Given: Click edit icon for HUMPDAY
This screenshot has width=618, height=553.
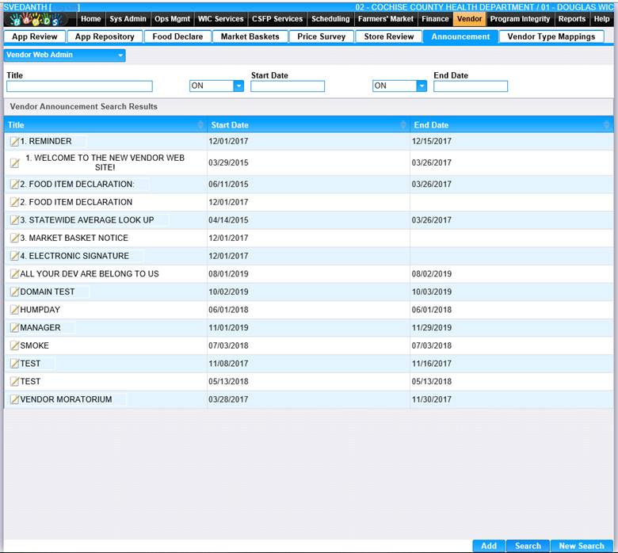Looking at the screenshot, I should [x=14, y=310].
